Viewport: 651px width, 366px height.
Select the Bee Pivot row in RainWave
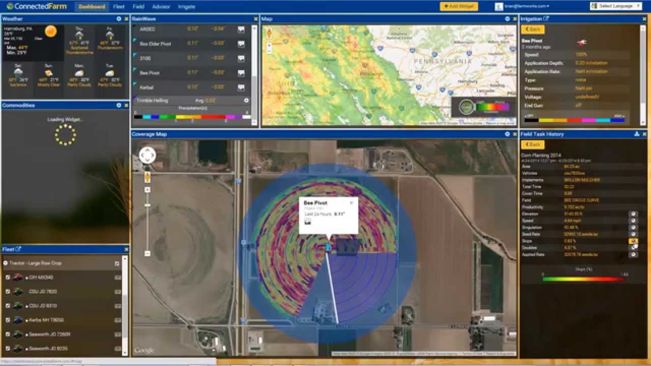click(x=191, y=73)
